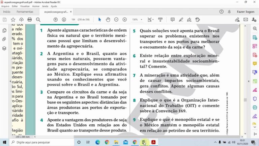Switch to the Ferramentas tab
This screenshot has width=259, height=146.
point(25,12)
